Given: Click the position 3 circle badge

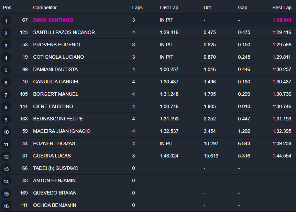Looking at the screenshot, I should pyautogui.click(x=6, y=45).
